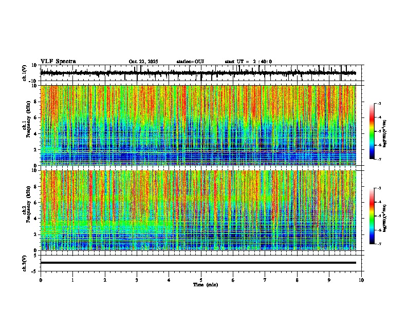Click the ch.1 colorbar log(PSD) unit label
407x314 pixels.
click(385, 134)
